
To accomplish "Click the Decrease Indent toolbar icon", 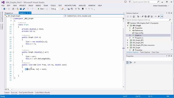I will point(76,9).
